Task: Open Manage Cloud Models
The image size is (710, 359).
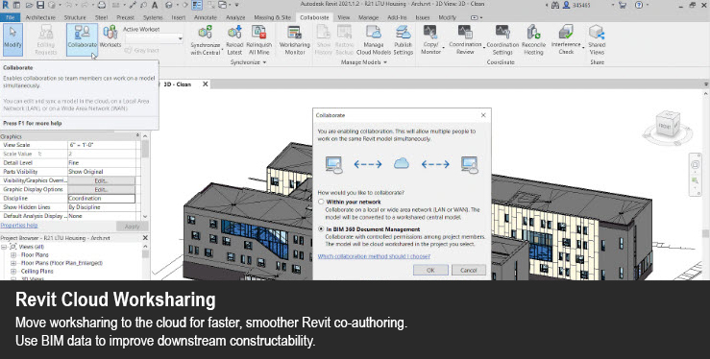Action: (x=374, y=40)
